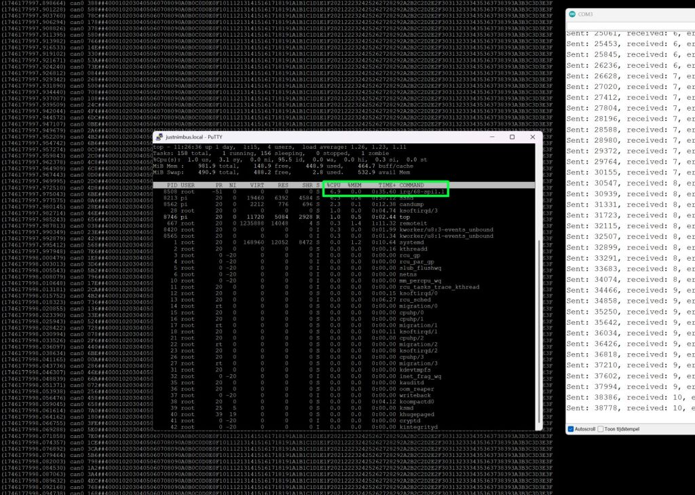Click the COM3 window title
Screen dimensions: 695x495
coord(586,14)
